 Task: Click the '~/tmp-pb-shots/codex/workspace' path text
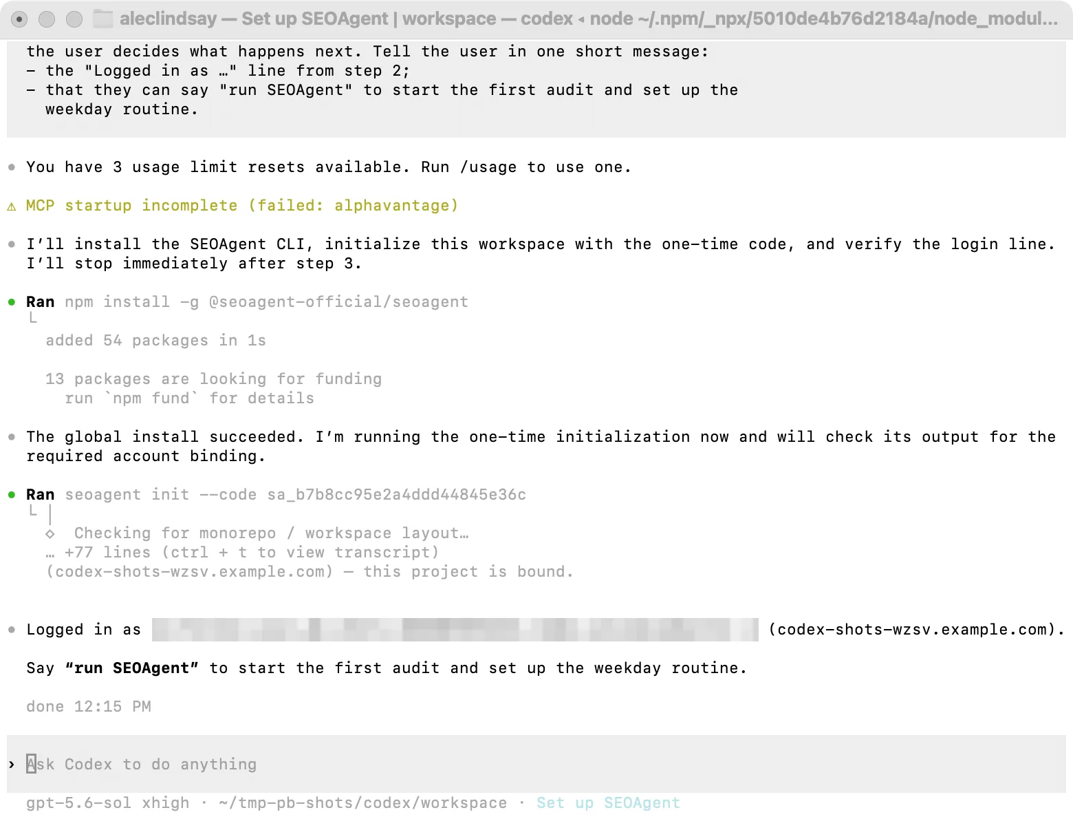[x=362, y=803]
